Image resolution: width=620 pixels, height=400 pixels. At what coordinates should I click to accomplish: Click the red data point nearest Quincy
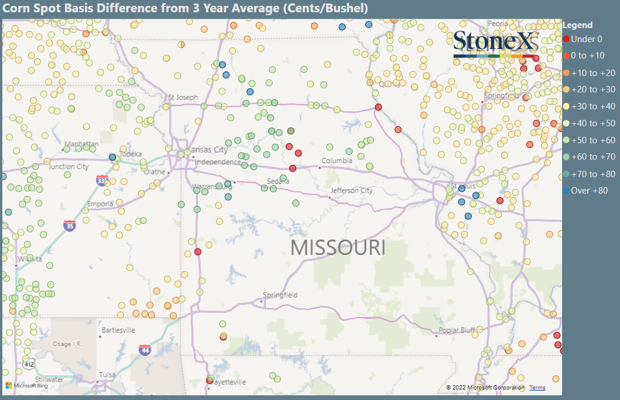pos(378,107)
